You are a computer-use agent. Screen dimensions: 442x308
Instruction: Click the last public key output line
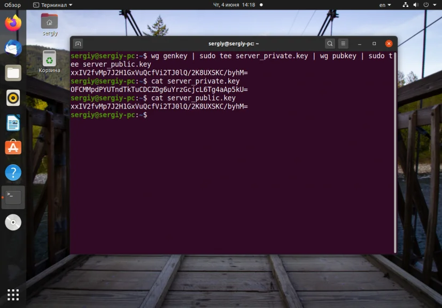159,106
